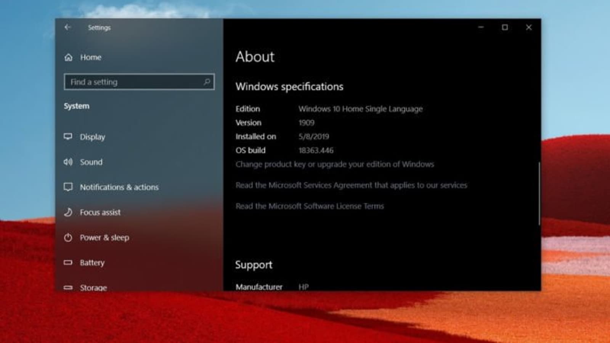Click the 'Edition' label
Screen dimensions: 610x343
click(248, 109)
